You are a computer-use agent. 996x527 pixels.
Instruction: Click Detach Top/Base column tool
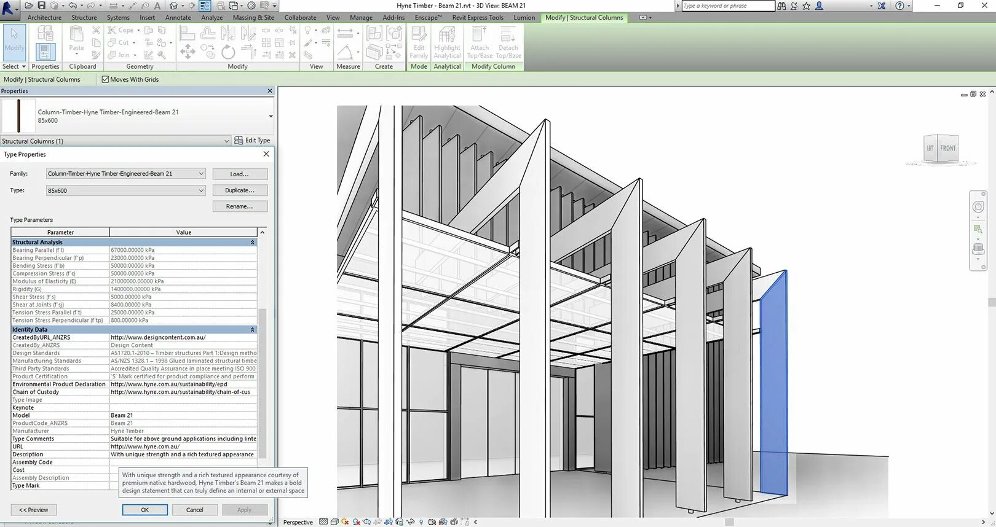tap(508, 42)
